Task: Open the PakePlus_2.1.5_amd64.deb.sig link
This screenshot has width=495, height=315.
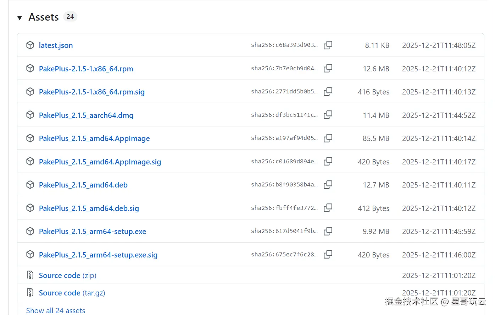Action: click(89, 208)
